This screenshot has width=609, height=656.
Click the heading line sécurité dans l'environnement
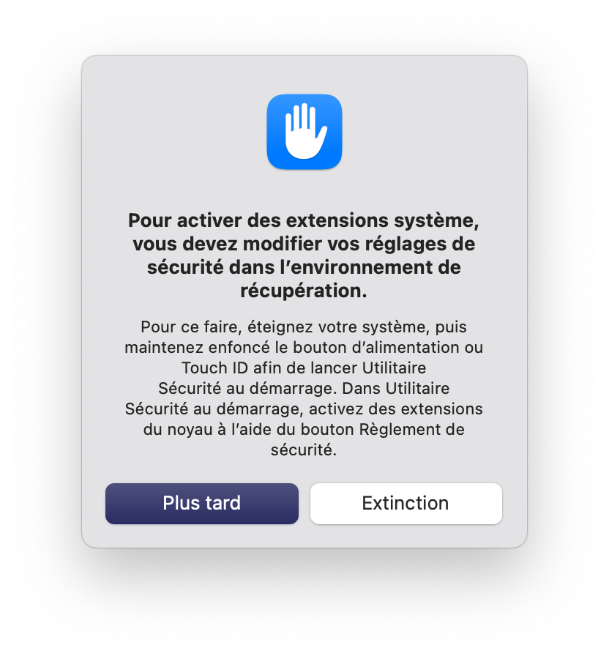click(304, 267)
